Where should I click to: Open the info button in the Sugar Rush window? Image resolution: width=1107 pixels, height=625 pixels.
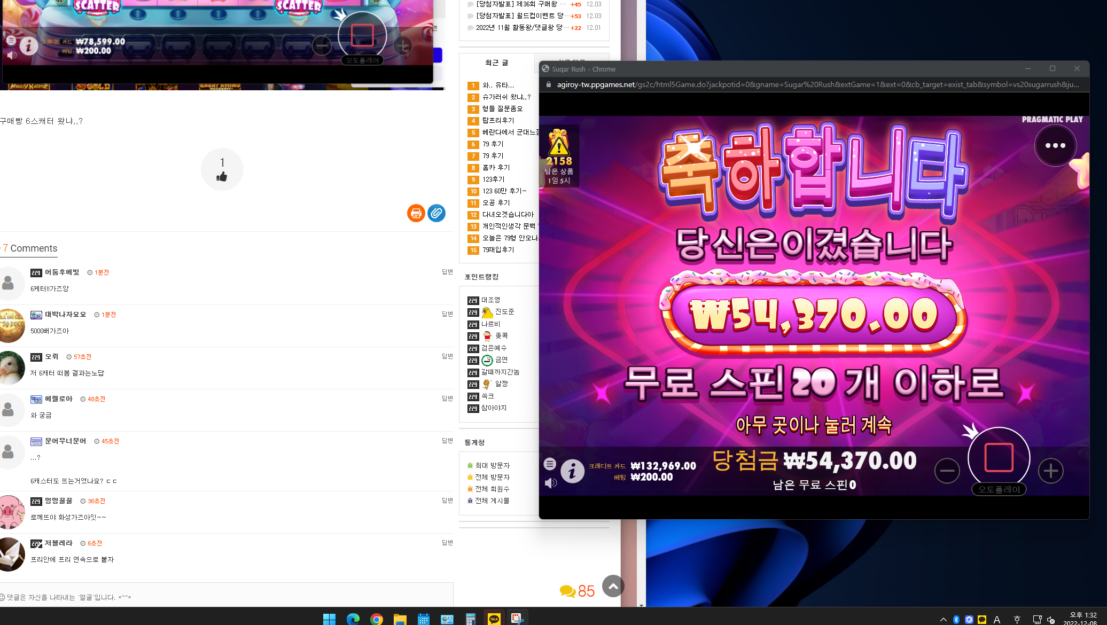572,471
